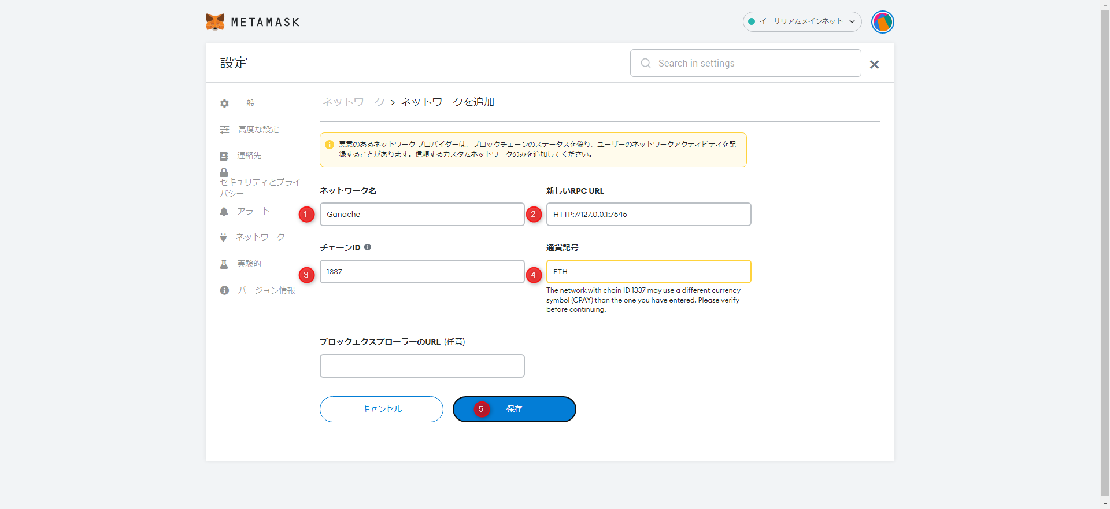Open the バージョン情報 sidebar tab
Image resolution: width=1110 pixels, height=509 pixels.
coord(266,290)
